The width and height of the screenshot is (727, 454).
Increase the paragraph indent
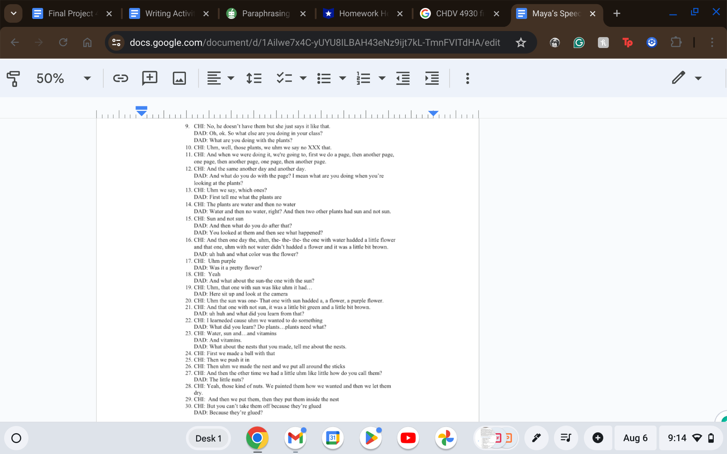[x=432, y=78]
